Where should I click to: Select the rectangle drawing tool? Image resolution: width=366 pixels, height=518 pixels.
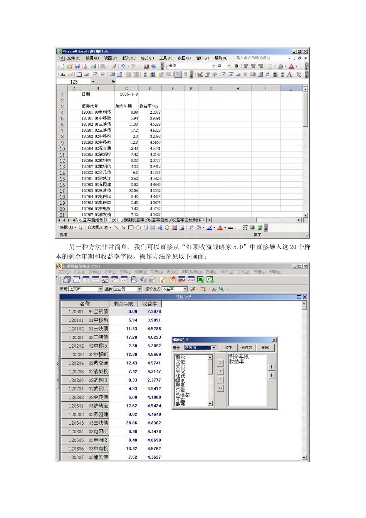tap(131, 227)
